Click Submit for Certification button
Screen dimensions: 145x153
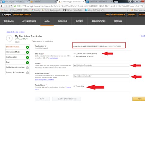(67, 99)
